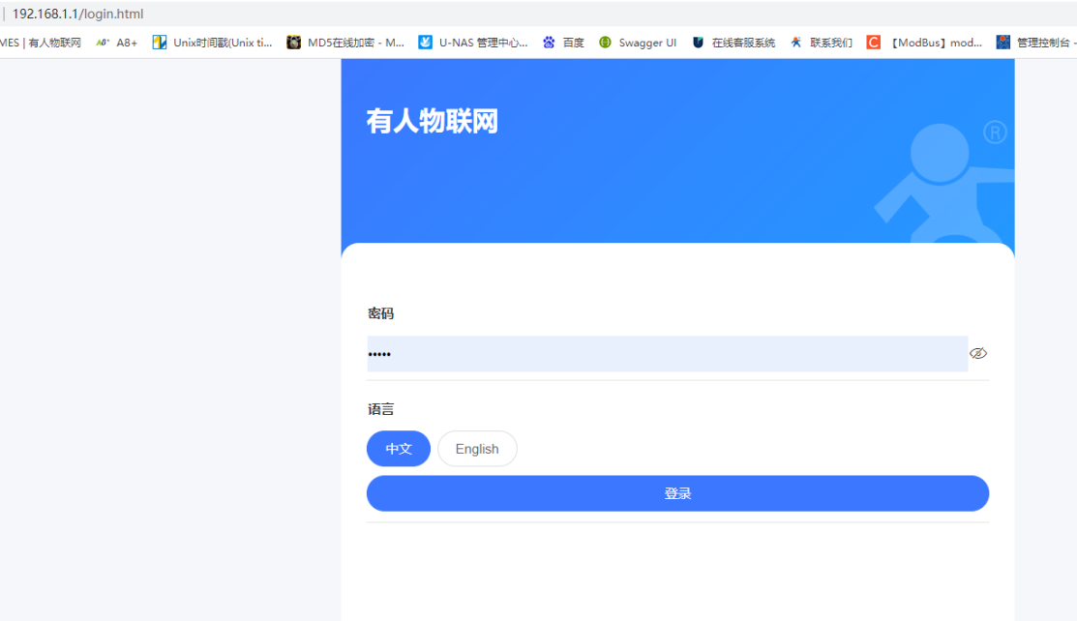1077x621 pixels.
Task: Open the MES 有人物联网 bookmark
Action: tap(41, 43)
